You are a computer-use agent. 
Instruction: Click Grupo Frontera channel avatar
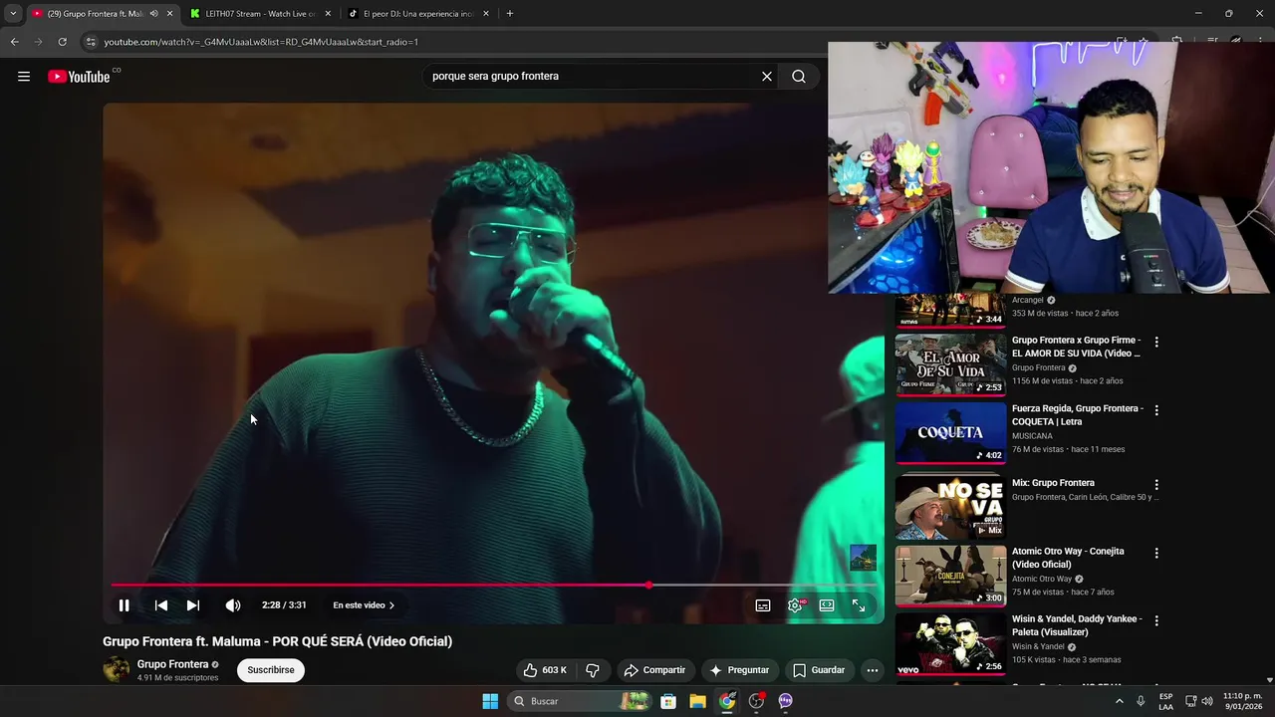[117, 670]
